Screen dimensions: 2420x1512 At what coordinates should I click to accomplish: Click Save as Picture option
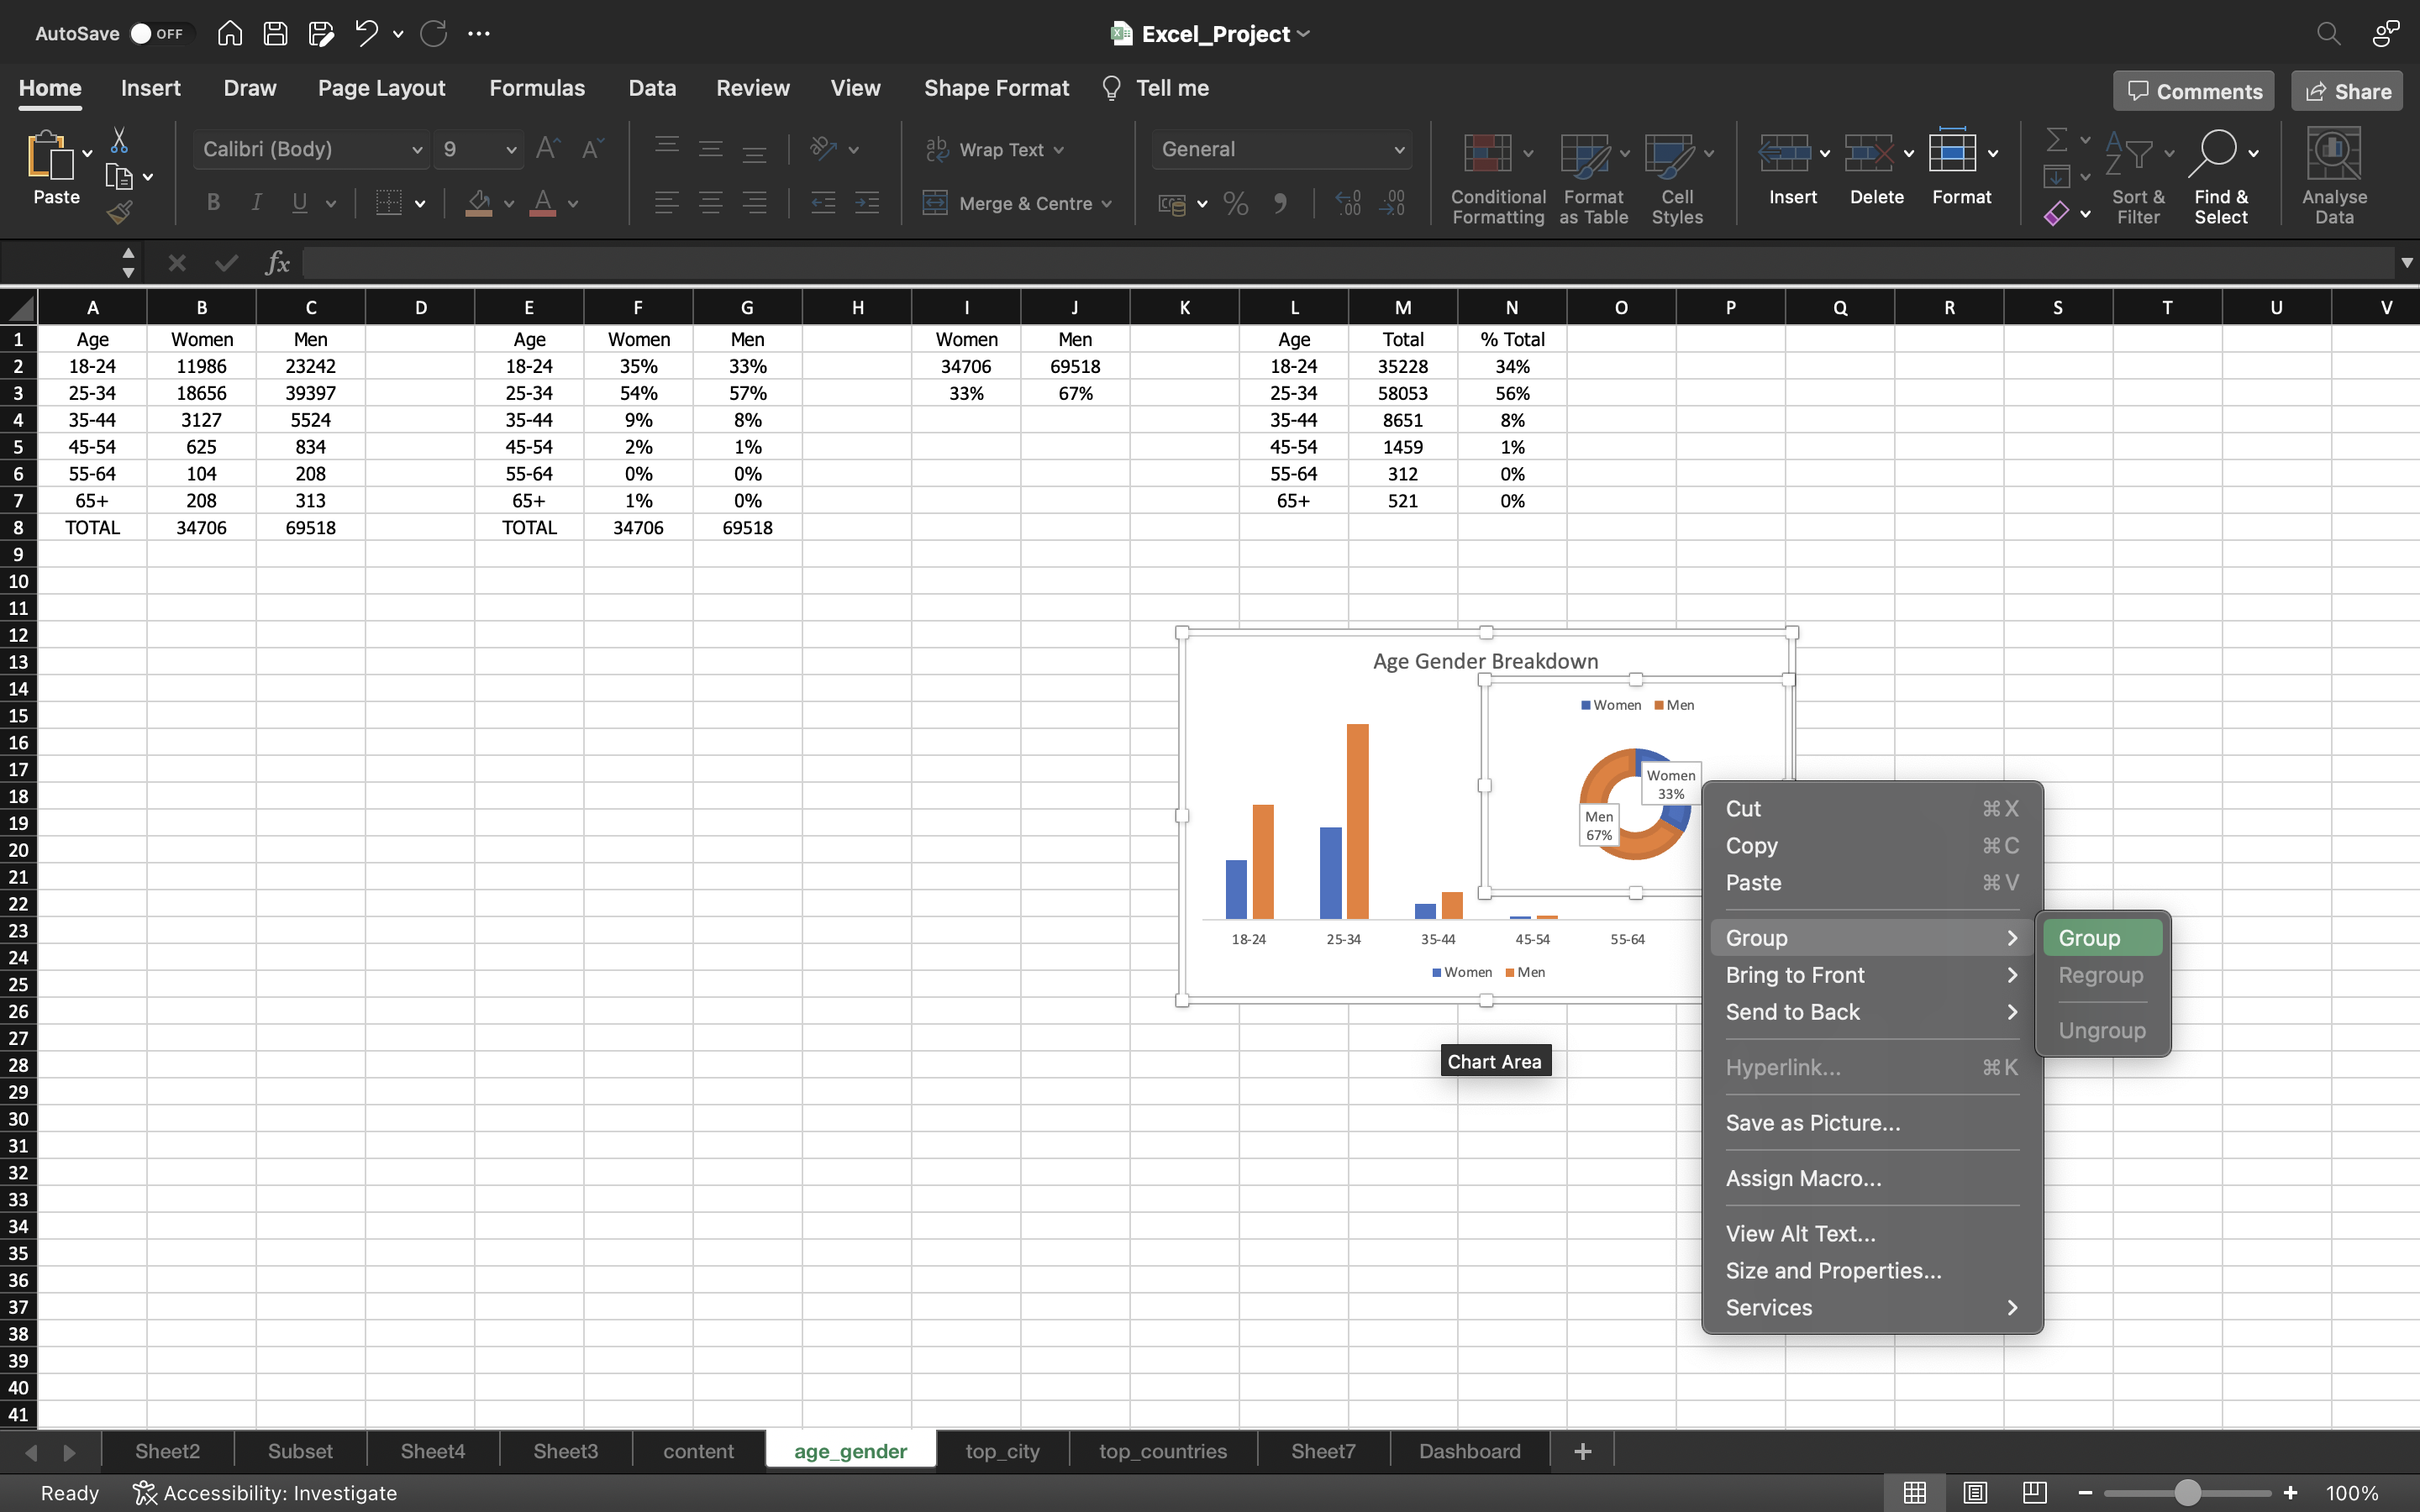(x=1812, y=1121)
